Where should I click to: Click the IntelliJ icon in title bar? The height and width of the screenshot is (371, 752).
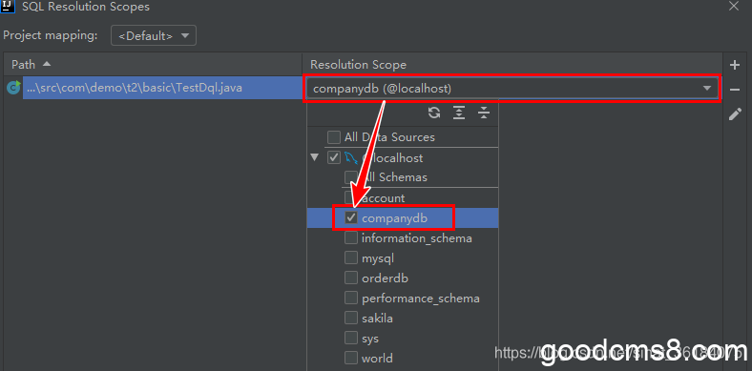tap(9, 7)
